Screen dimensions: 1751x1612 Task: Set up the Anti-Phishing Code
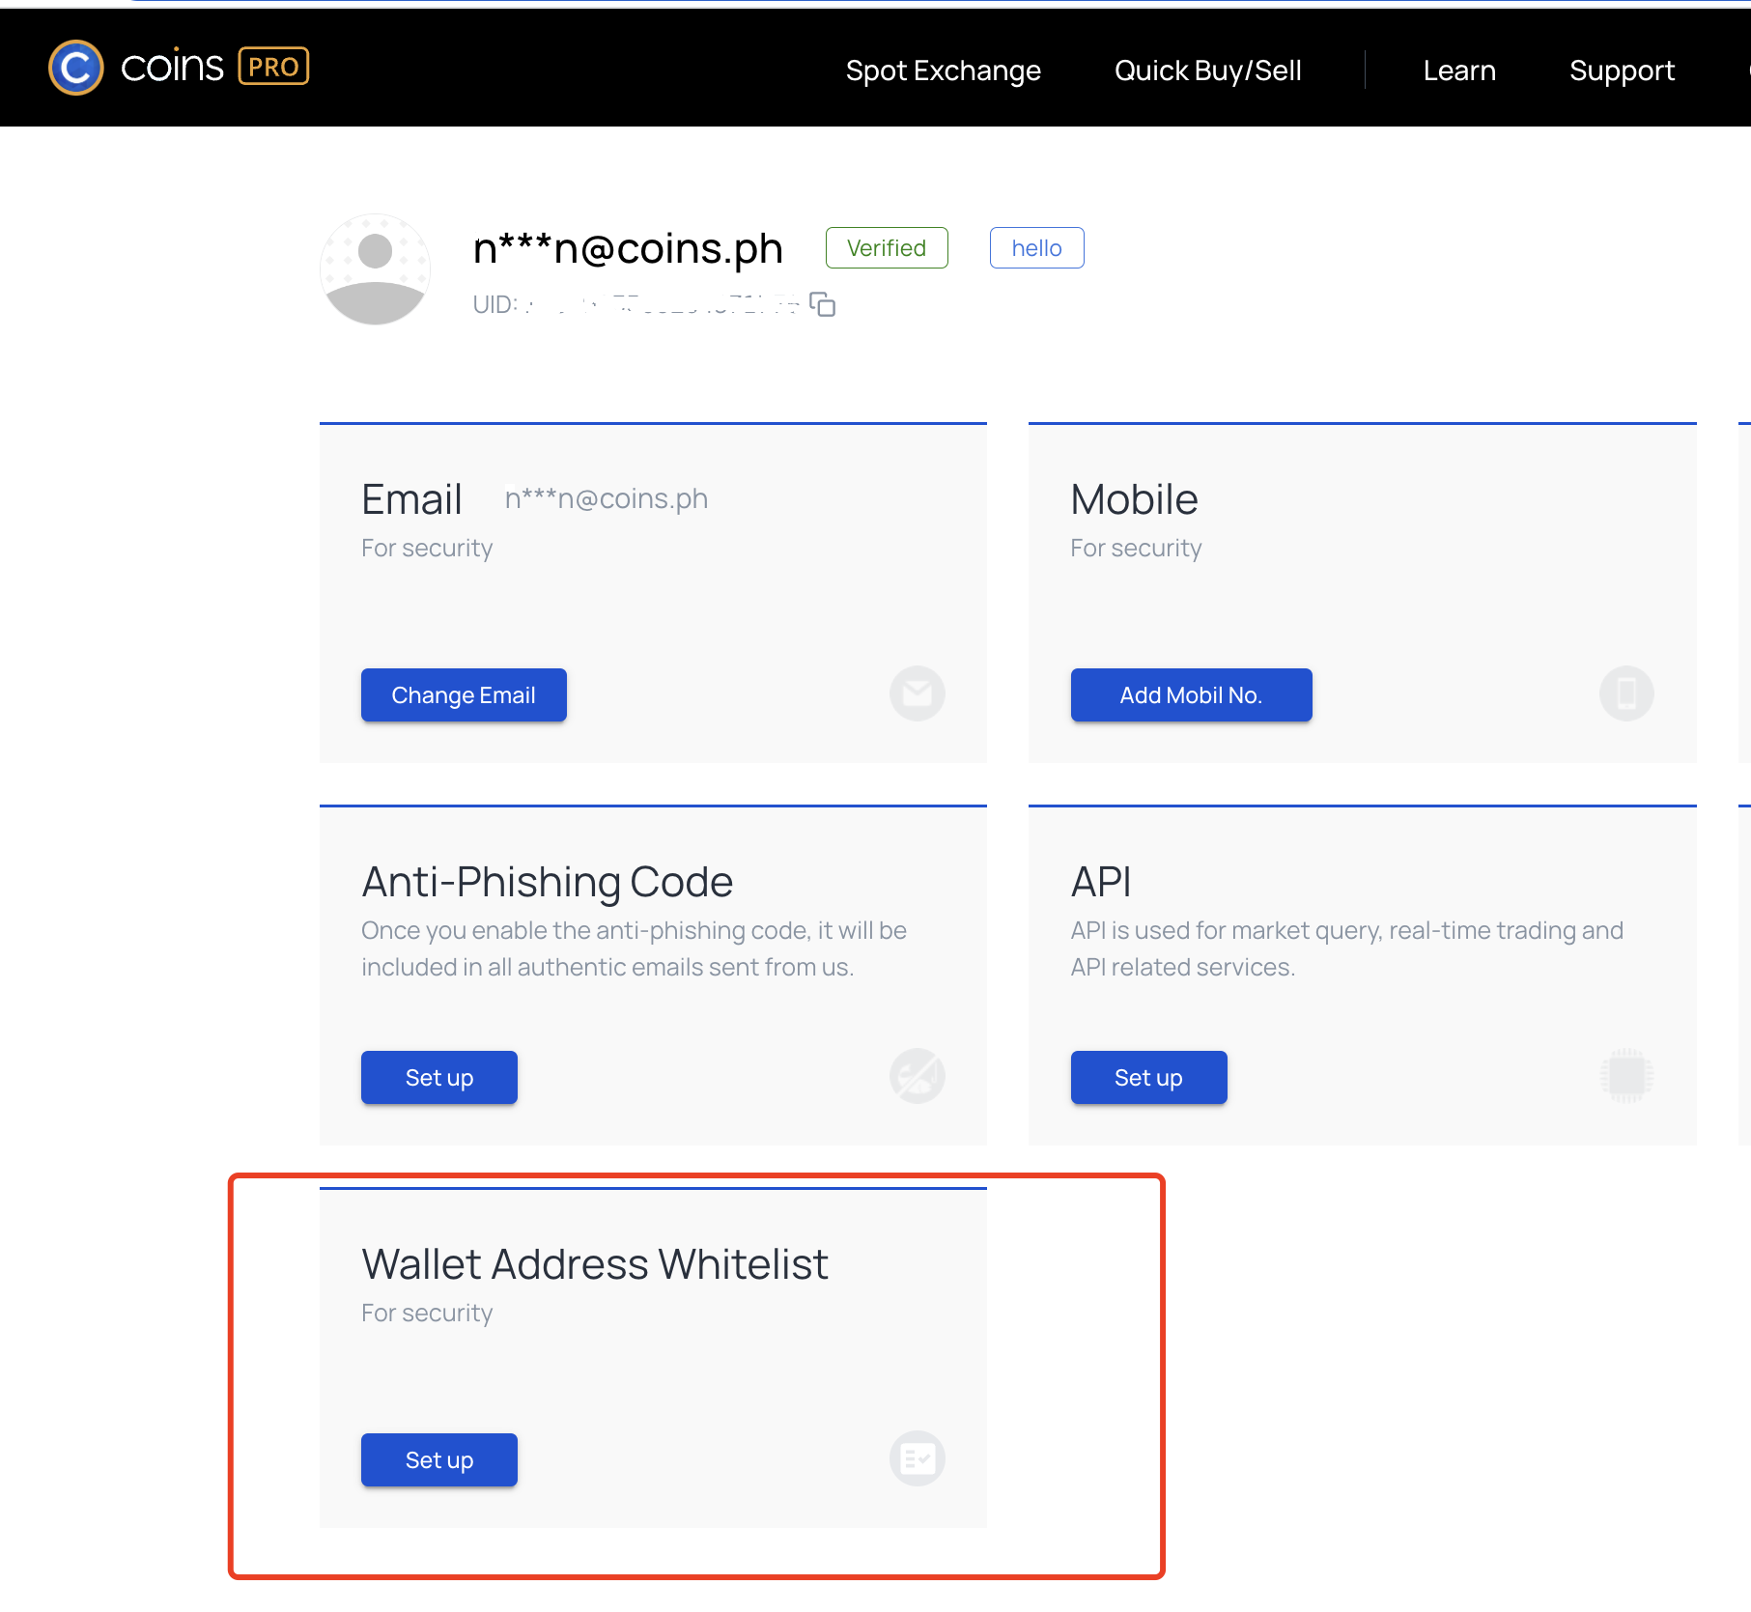439,1078
